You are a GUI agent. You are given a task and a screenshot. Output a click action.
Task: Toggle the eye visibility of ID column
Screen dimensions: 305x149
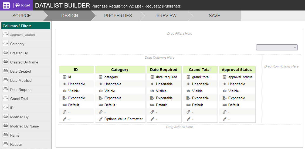click(65, 91)
